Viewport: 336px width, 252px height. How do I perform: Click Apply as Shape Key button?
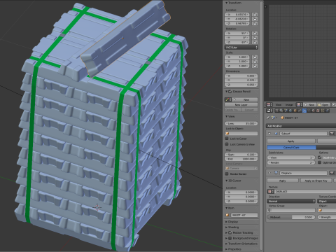tap(316, 181)
